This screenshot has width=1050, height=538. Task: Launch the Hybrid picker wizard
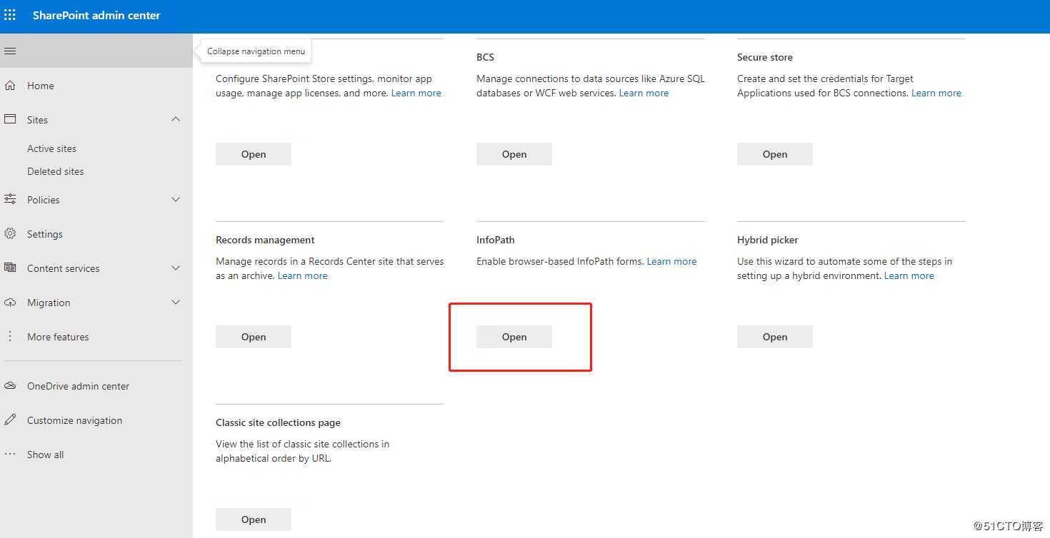click(774, 336)
